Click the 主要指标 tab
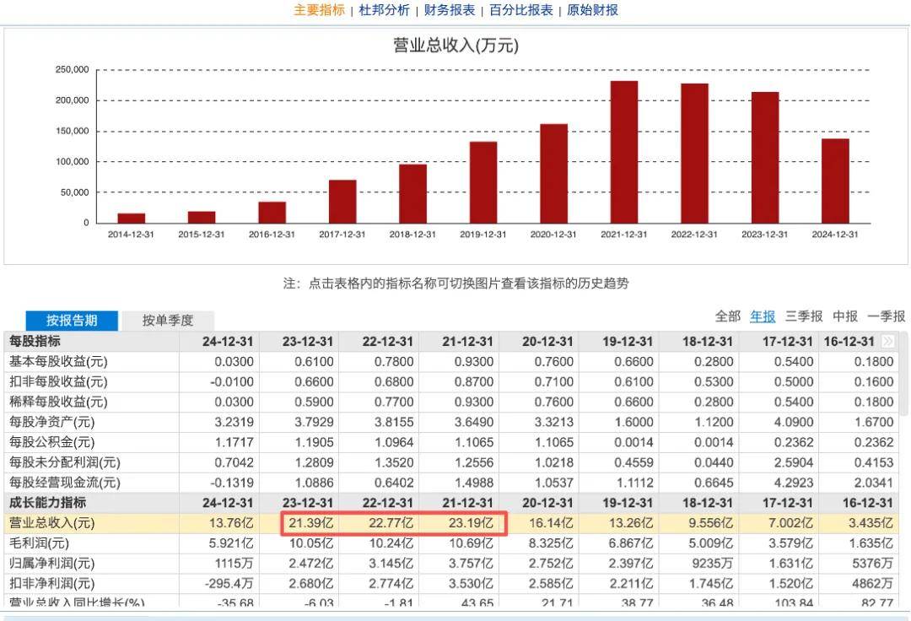This screenshot has height=621, width=911. point(319,10)
